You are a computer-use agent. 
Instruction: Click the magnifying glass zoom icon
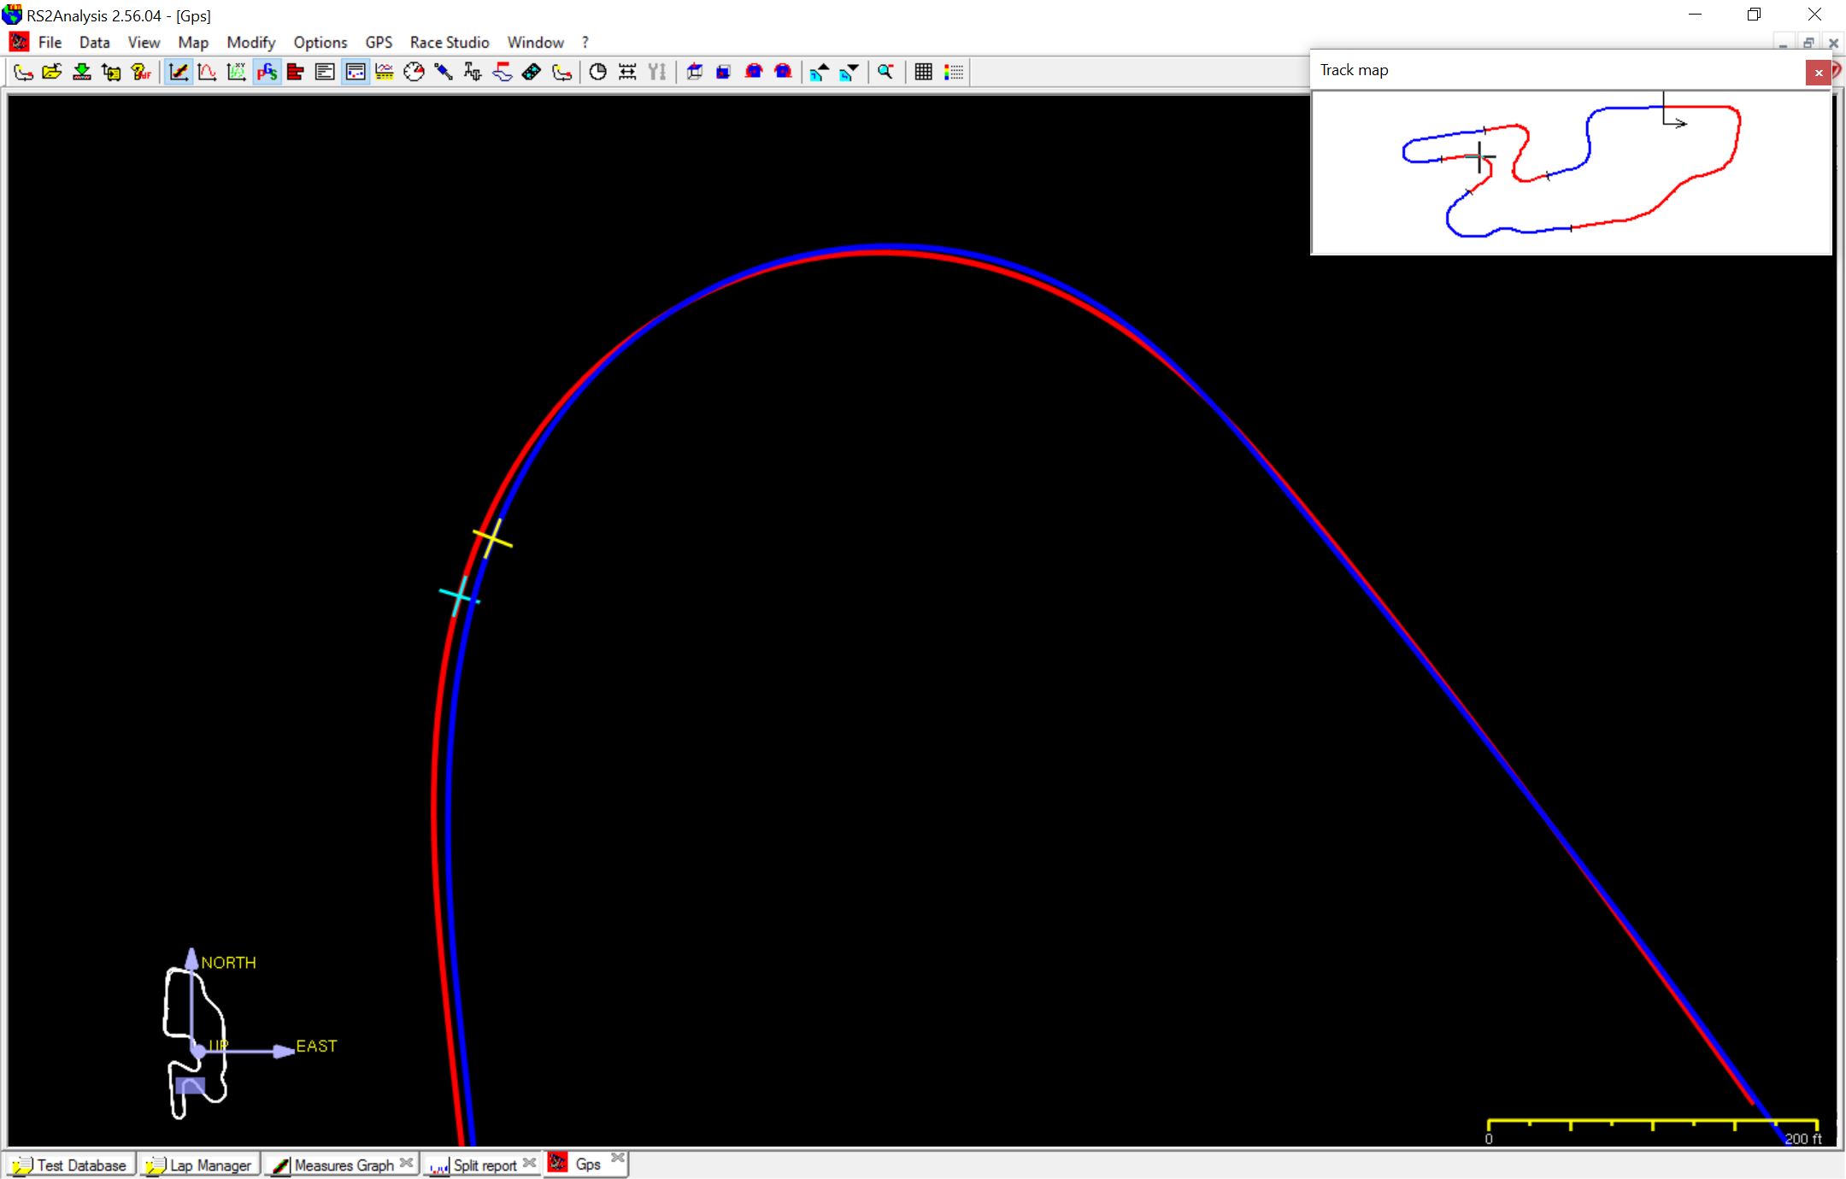(885, 72)
